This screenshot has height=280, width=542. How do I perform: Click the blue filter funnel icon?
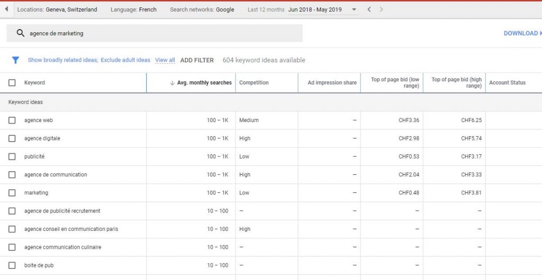tap(15, 60)
